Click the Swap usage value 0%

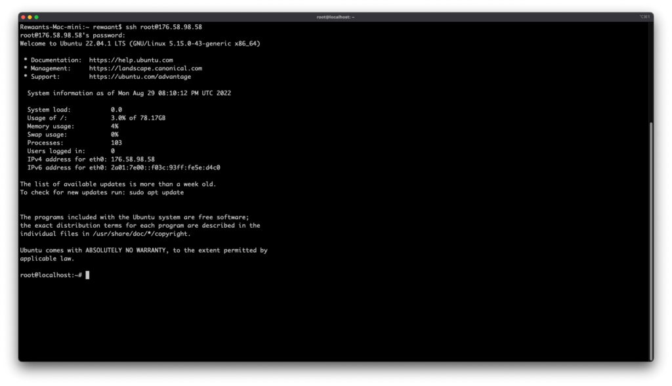pos(115,134)
